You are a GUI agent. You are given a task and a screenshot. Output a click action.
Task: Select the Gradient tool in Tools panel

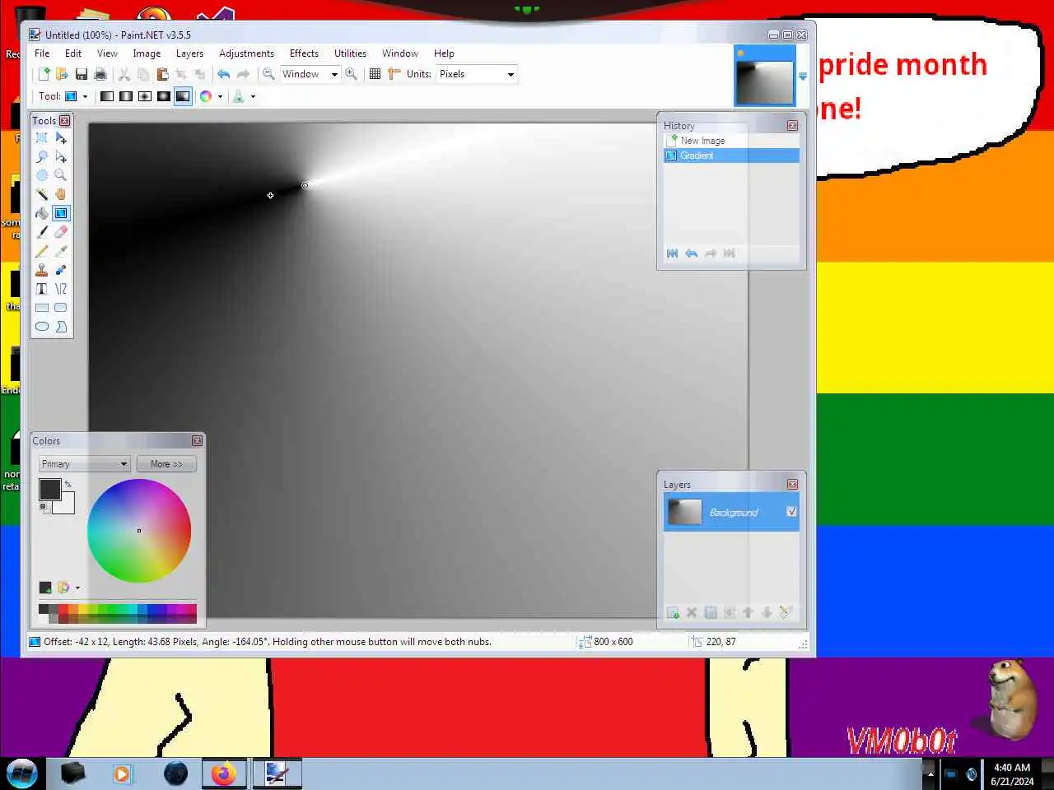[x=61, y=213]
